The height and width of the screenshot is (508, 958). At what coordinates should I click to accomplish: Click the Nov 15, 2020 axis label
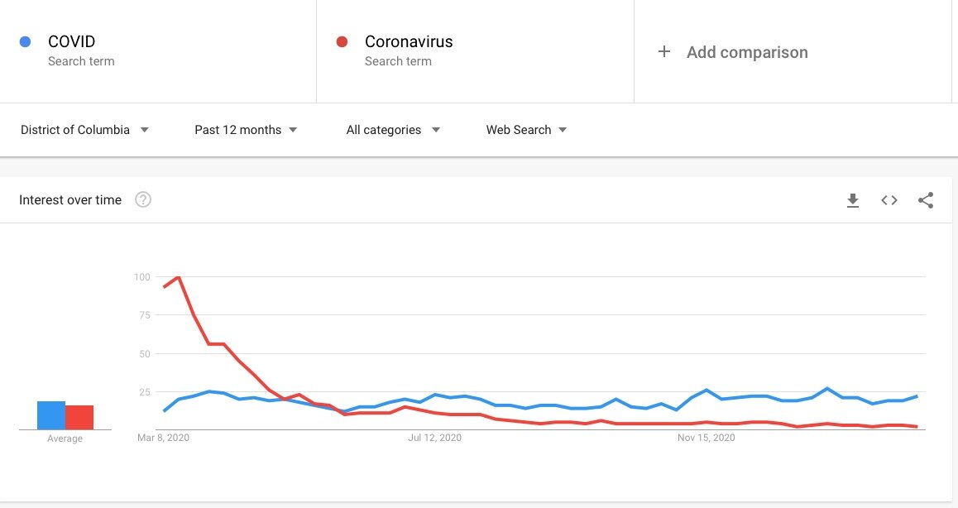pos(707,438)
